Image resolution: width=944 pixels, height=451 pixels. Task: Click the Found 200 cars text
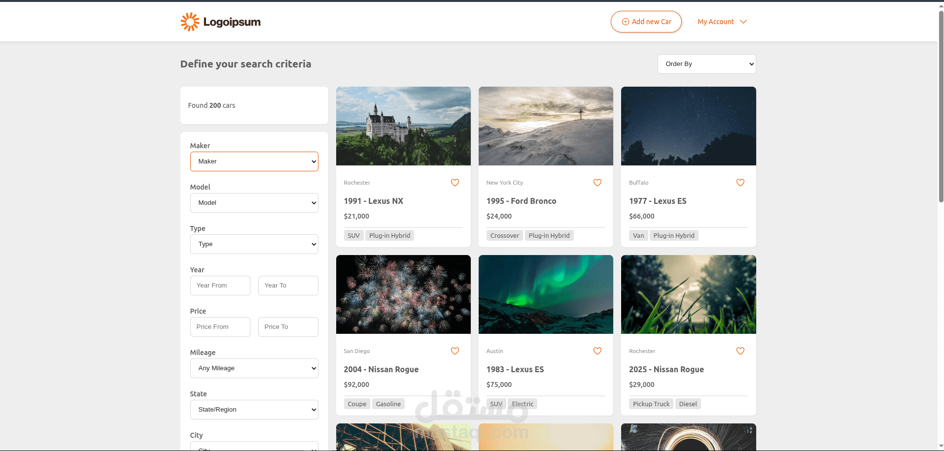click(211, 105)
